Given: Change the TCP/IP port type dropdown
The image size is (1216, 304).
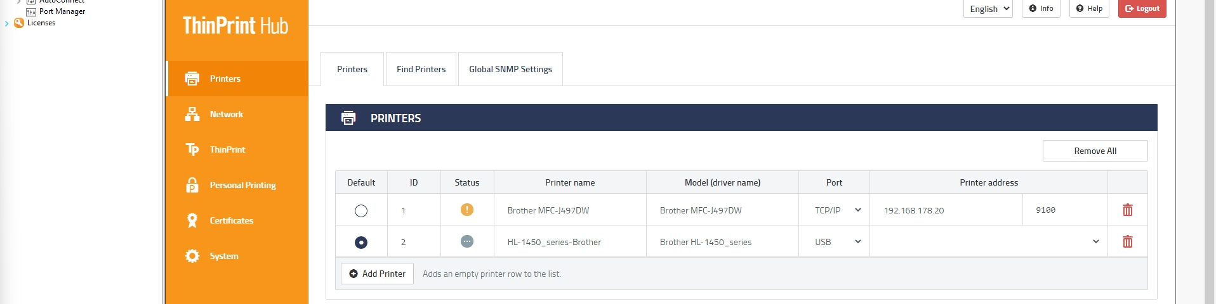Looking at the screenshot, I should click(837, 210).
